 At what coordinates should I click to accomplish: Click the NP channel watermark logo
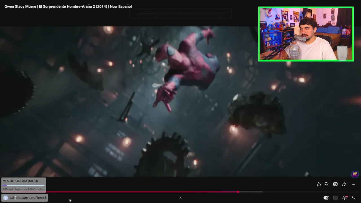(x=355, y=174)
